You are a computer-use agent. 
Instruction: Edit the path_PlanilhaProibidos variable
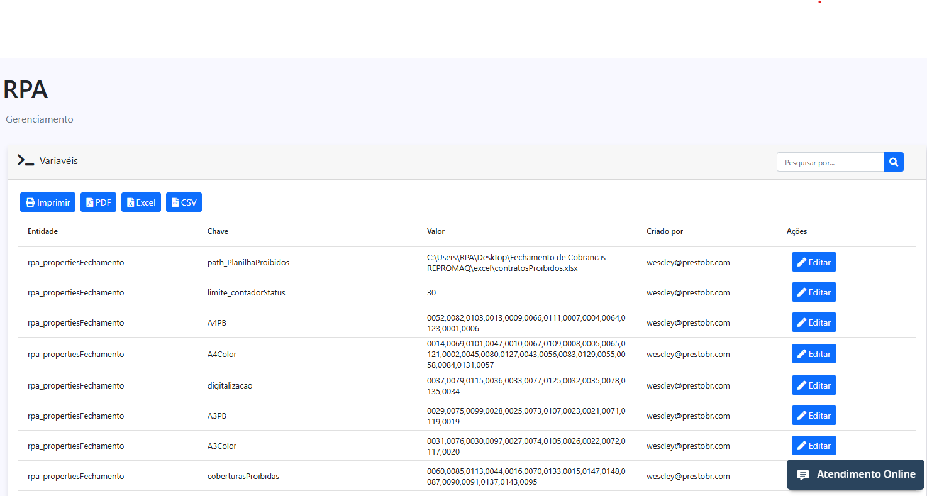click(814, 262)
